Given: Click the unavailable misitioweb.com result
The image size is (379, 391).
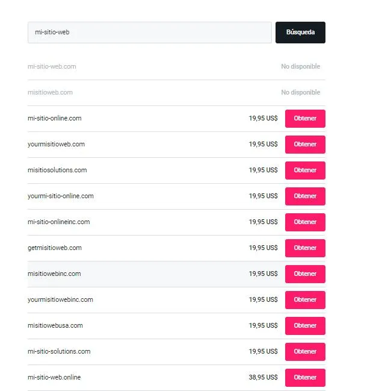Looking at the screenshot, I should [x=50, y=93].
